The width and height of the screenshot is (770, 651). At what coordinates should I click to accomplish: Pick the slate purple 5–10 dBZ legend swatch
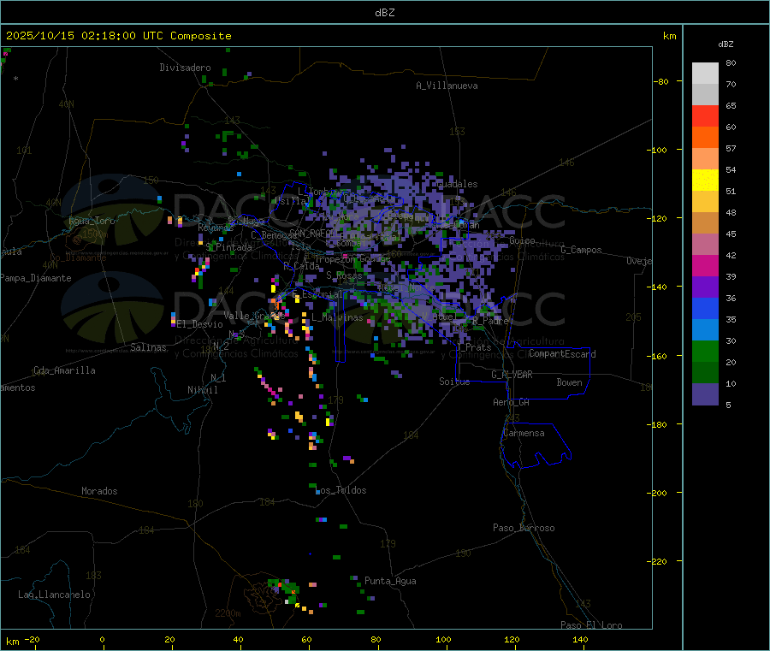705,394
